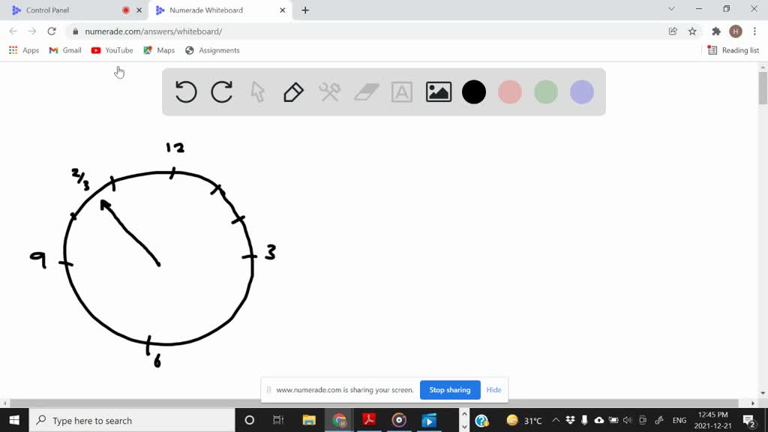Select the Text tool
The width and height of the screenshot is (768, 432).
(x=401, y=91)
